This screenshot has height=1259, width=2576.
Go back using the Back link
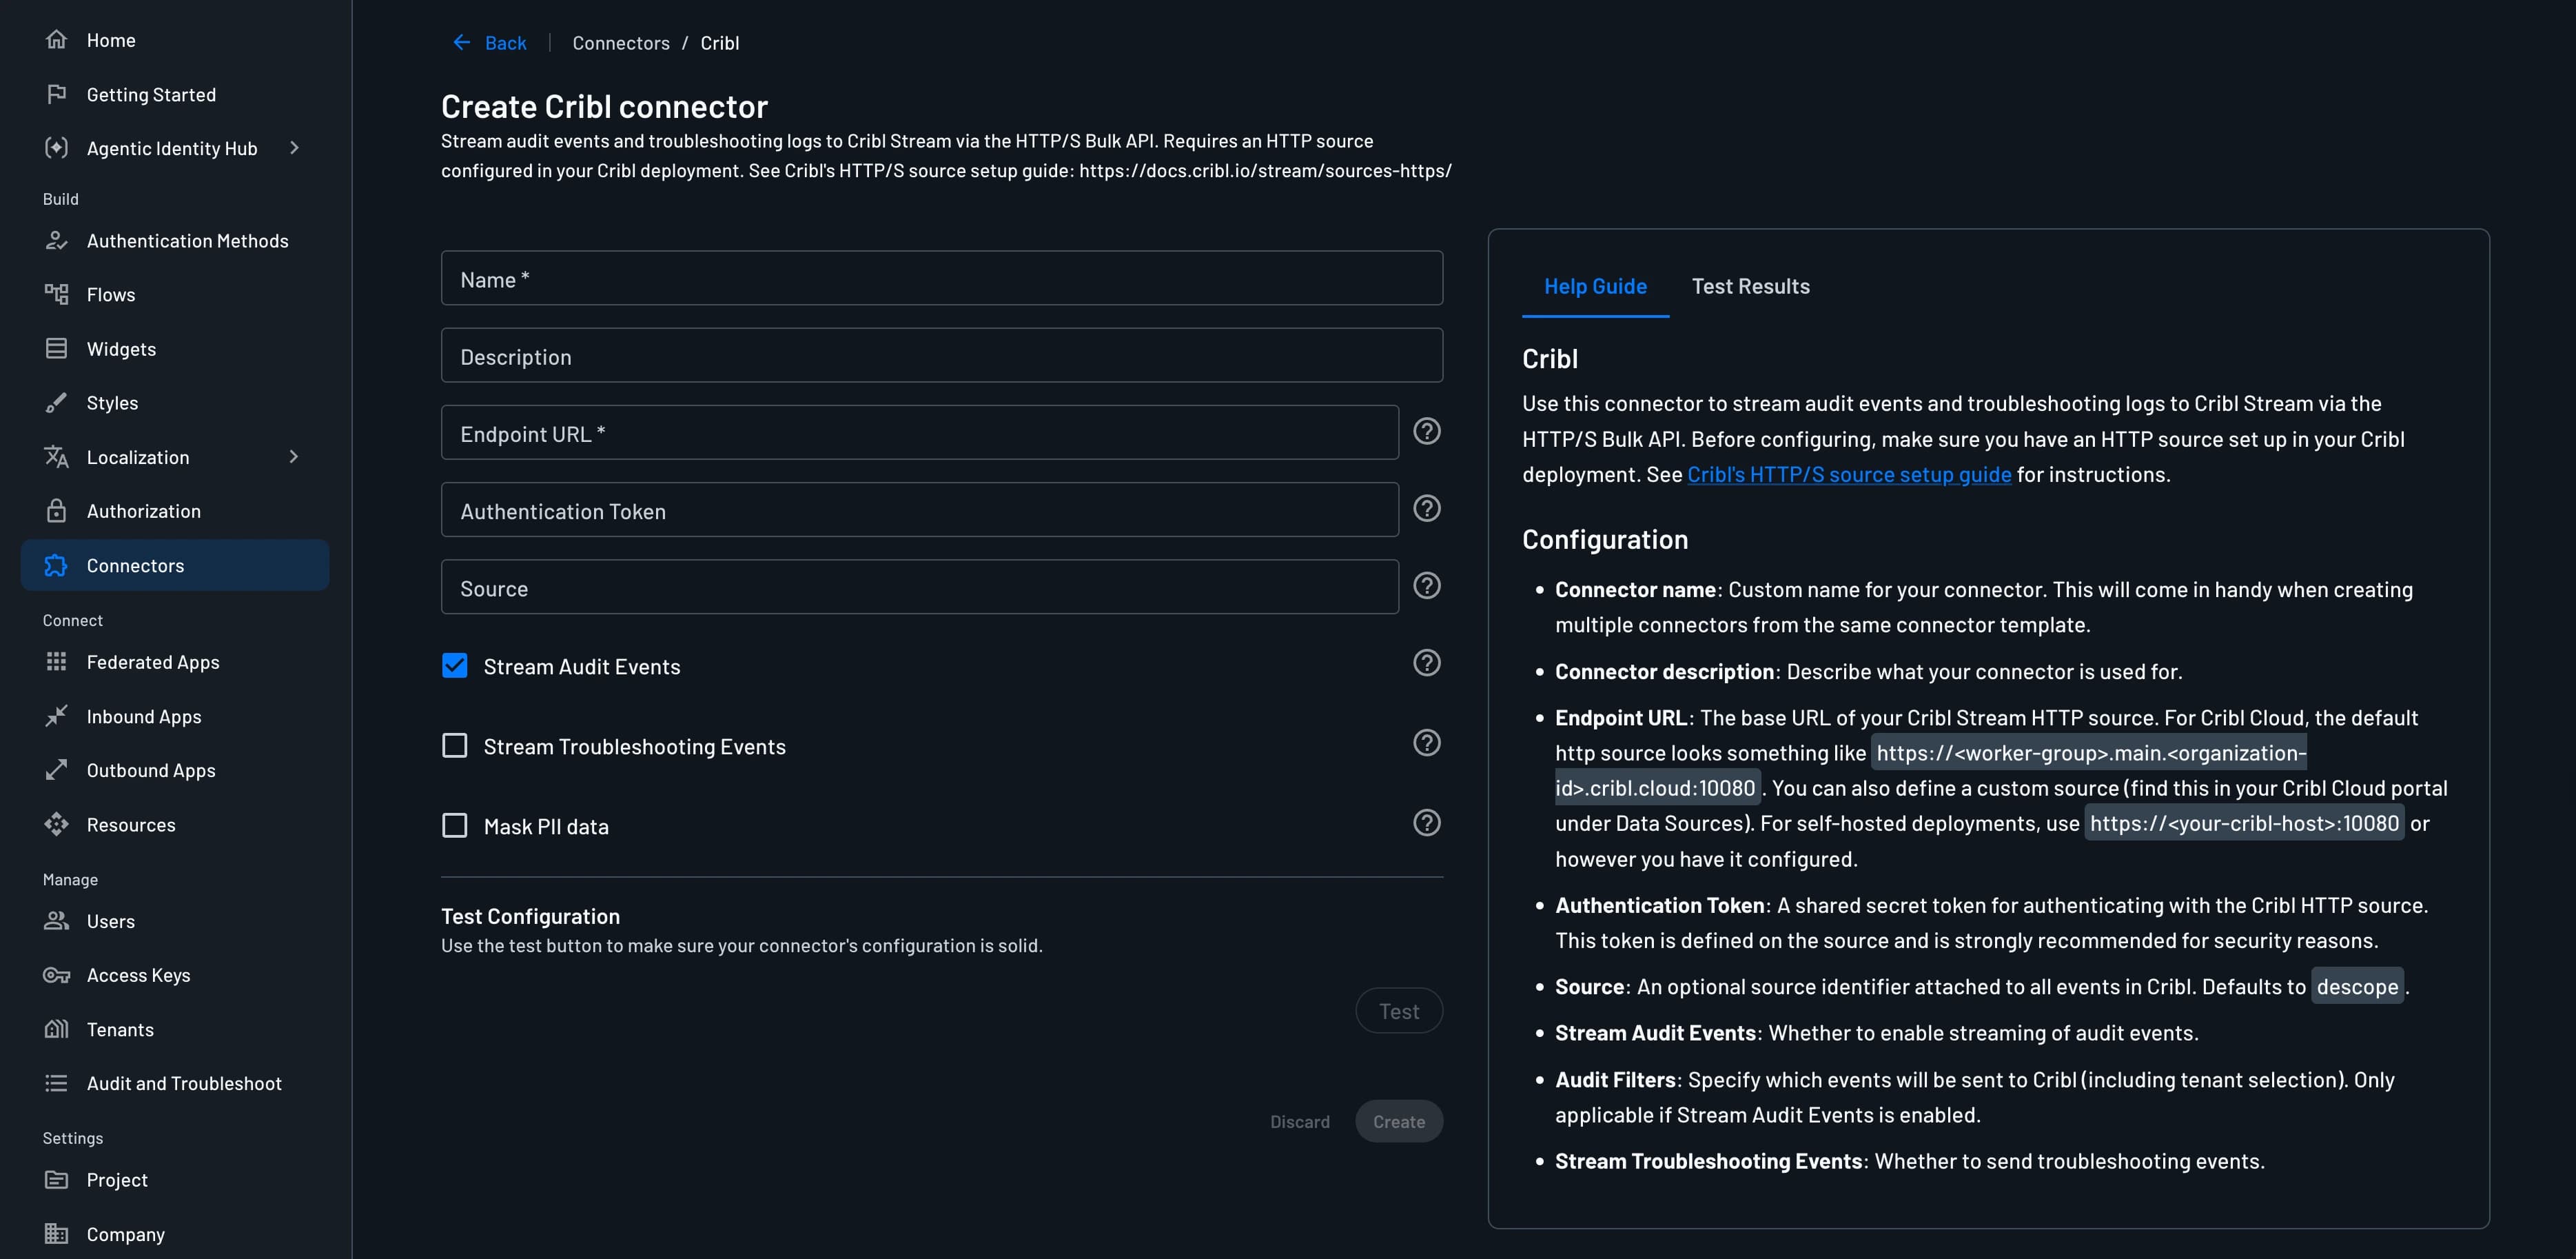click(489, 42)
